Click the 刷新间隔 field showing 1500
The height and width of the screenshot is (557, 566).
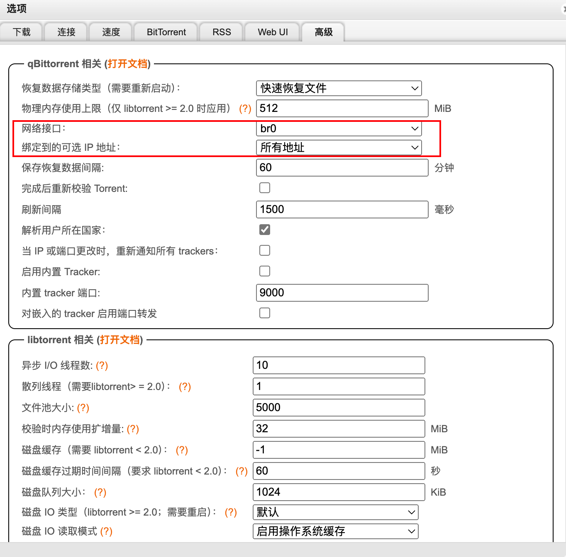click(342, 209)
